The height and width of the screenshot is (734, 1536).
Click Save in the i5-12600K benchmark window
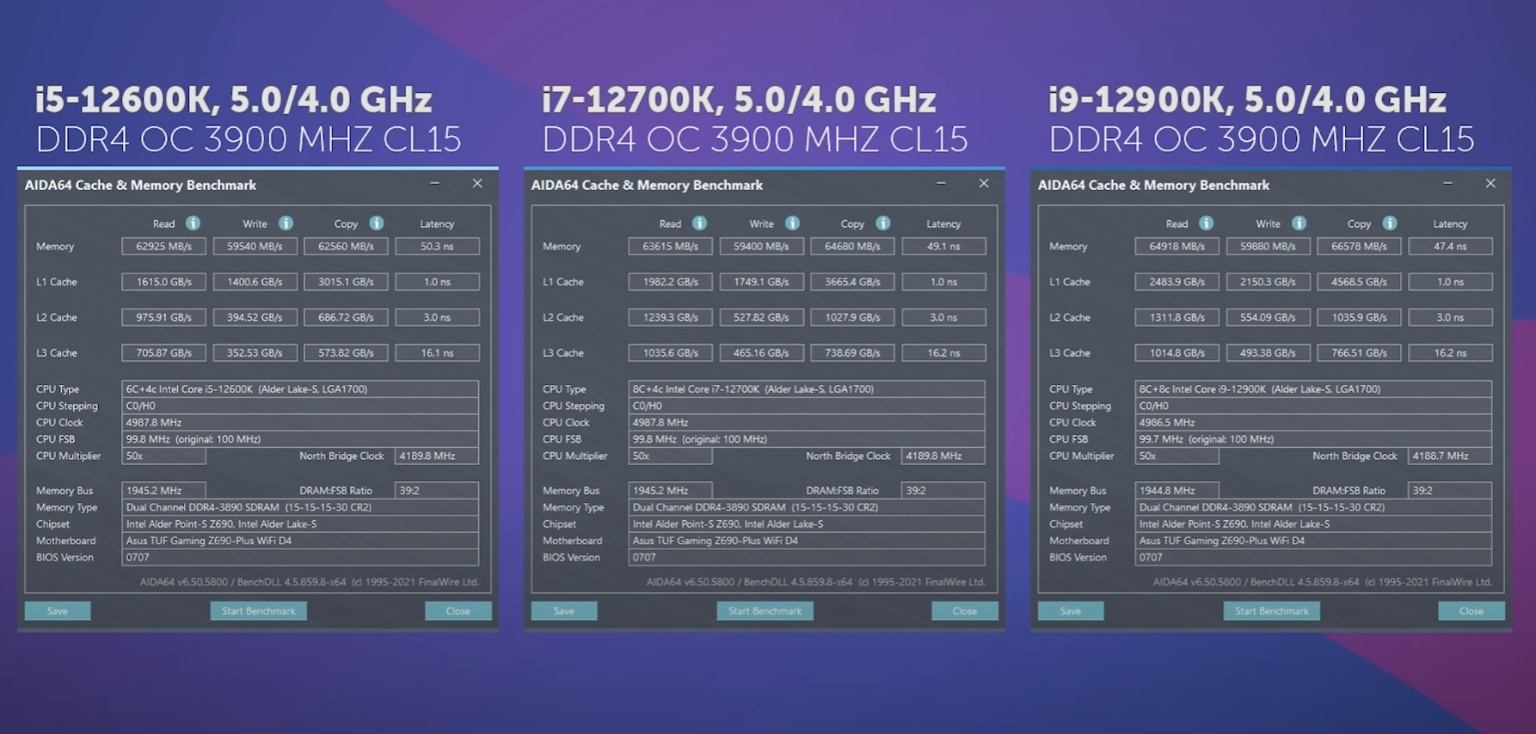[58, 611]
